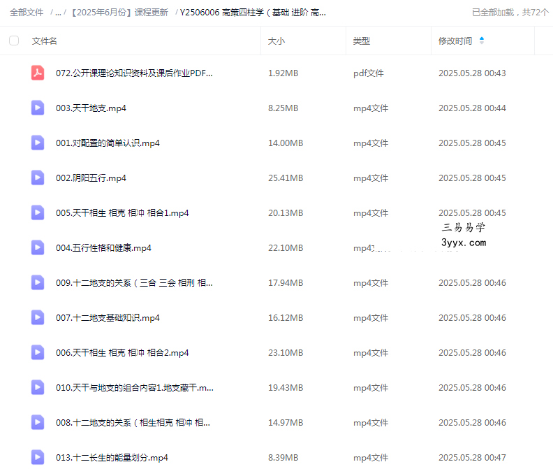The width and height of the screenshot is (553, 469).
Task: Go to 全部文件 breadcrumb
Action: [x=27, y=13]
